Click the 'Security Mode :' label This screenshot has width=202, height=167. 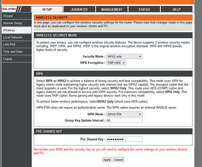(x=94, y=57)
